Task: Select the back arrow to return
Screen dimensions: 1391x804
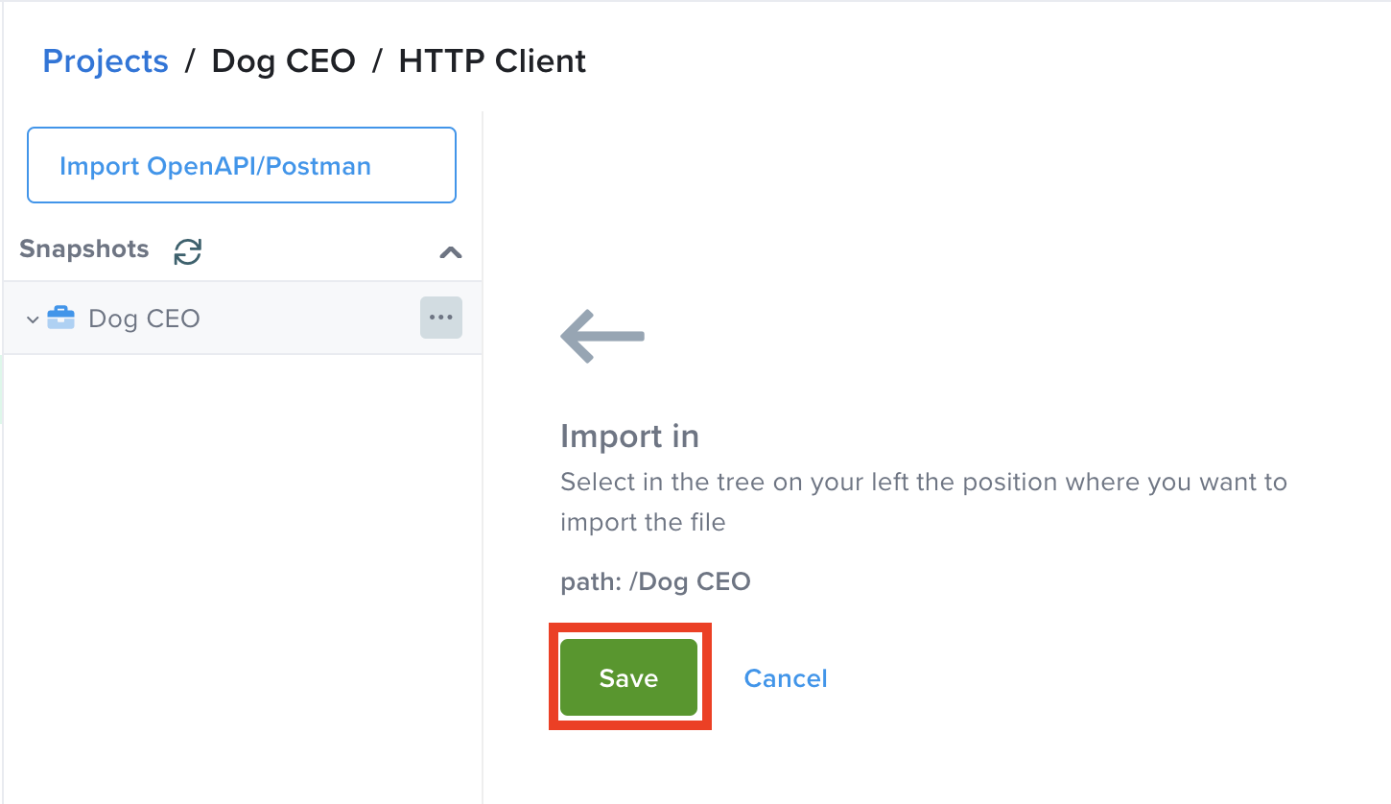Action: 601,336
